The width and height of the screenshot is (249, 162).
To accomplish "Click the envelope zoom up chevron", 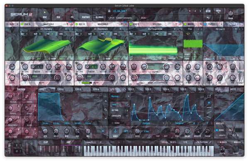I will tap(105, 101).
